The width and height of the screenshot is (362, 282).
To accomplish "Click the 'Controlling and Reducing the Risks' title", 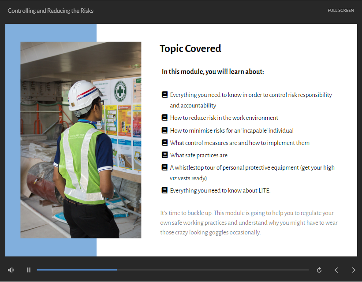I will click(51, 11).
